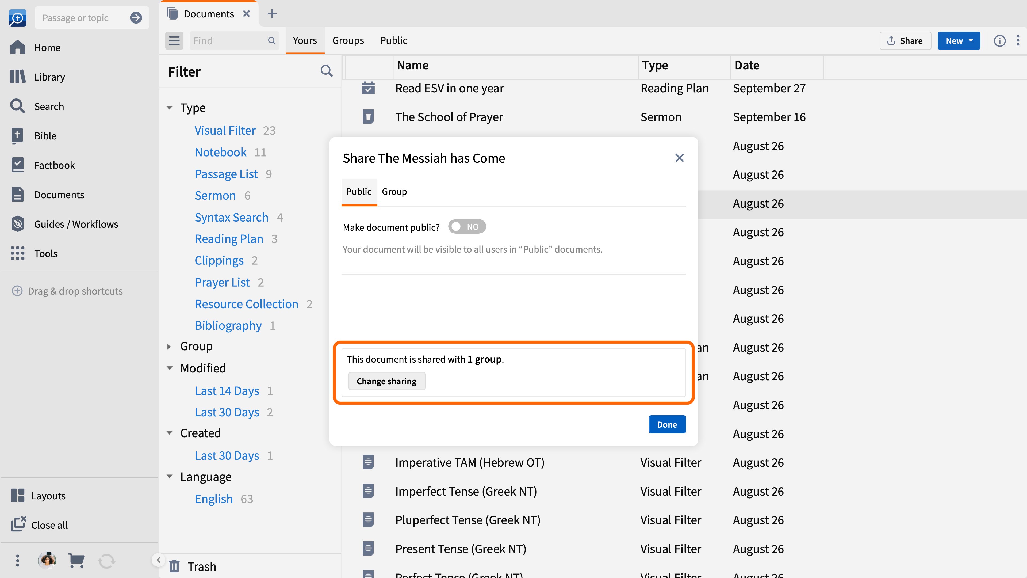Screen dimensions: 1027x578
Task: Open Imperative TAM (Hebrew OT) document
Action: tap(470, 463)
